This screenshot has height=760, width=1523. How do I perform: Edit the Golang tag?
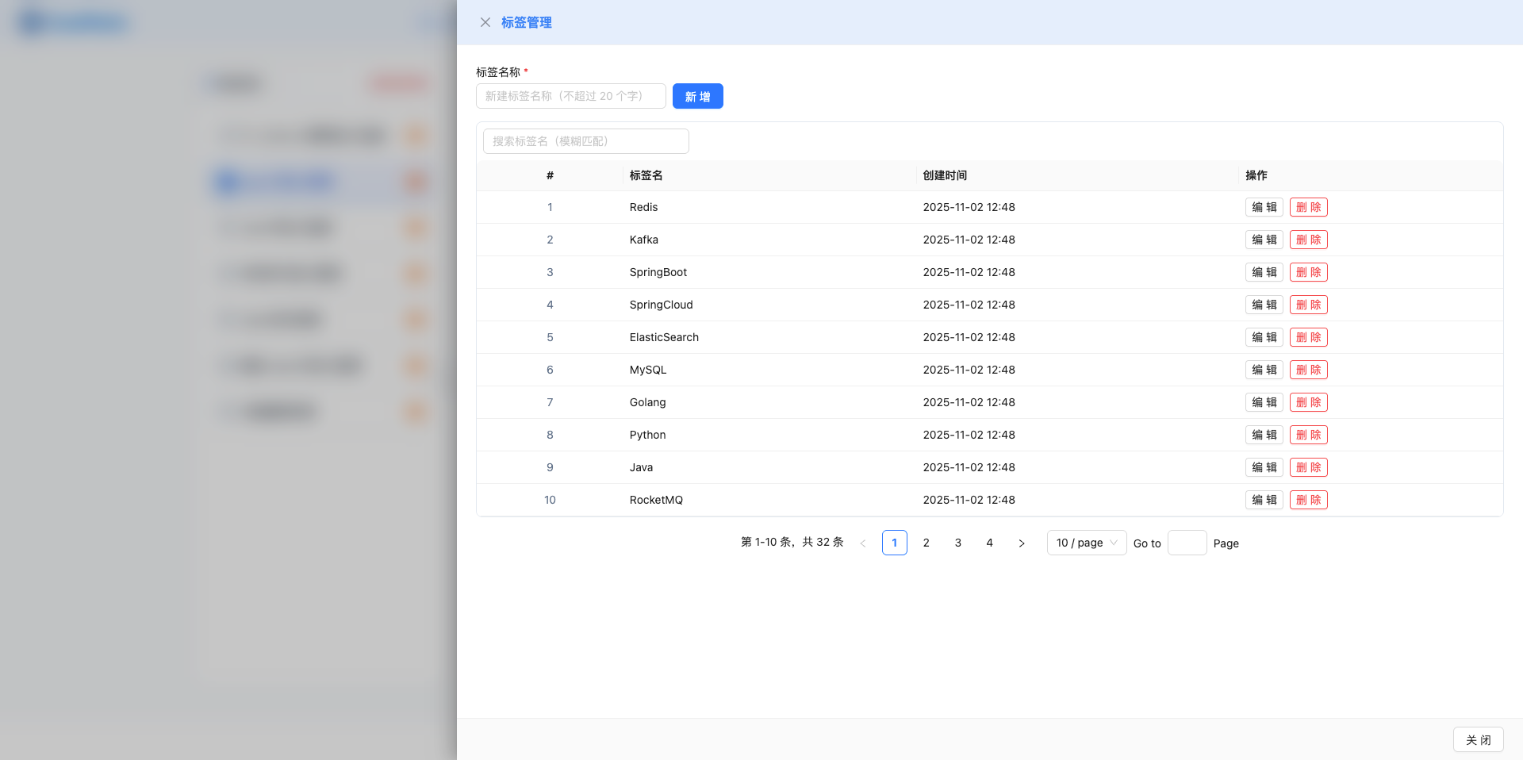(x=1264, y=402)
